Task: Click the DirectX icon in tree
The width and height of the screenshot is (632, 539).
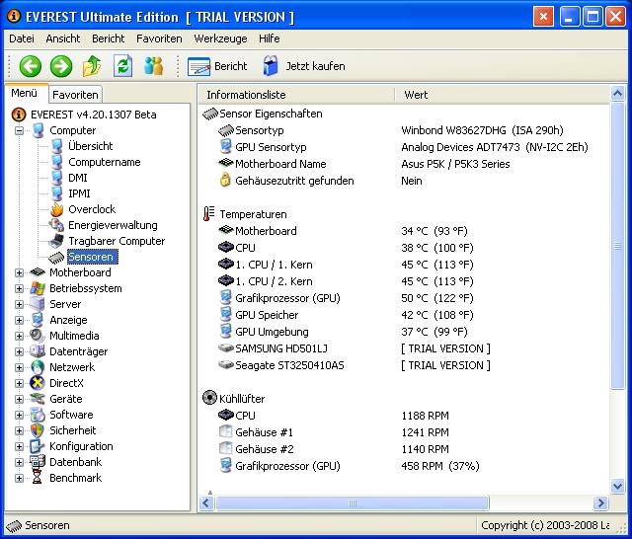Action: [x=38, y=383]
